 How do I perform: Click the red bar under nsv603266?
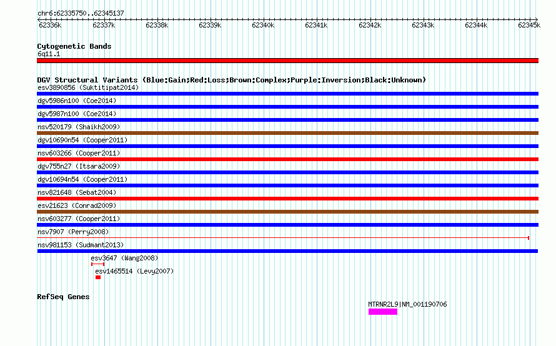287,159
